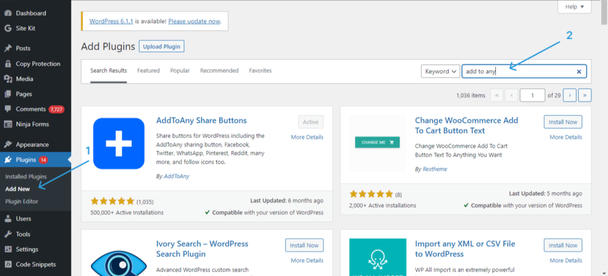Click the current page number field
The image size is (608, 276).
pyautogui.click(x=532, y=95)
